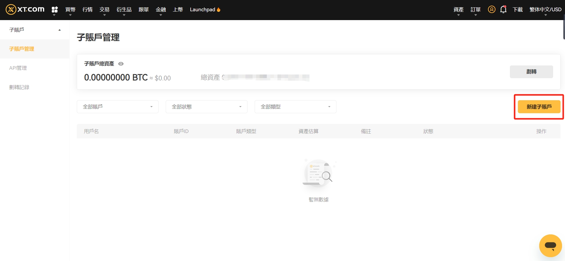Expand the 全部賬戶 dropdown
565x261 pixels.
(118, 107)
